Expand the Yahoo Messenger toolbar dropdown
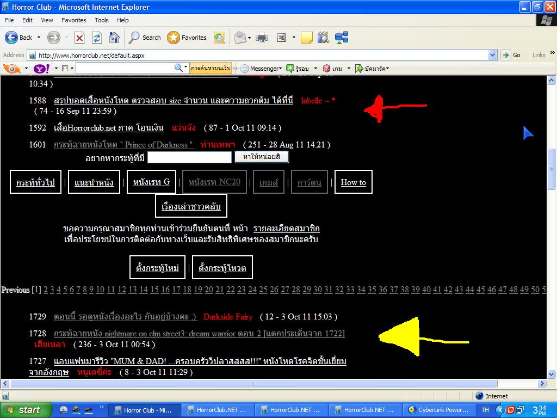This screenshot has width=557, height=418. (x=281, y=69)
